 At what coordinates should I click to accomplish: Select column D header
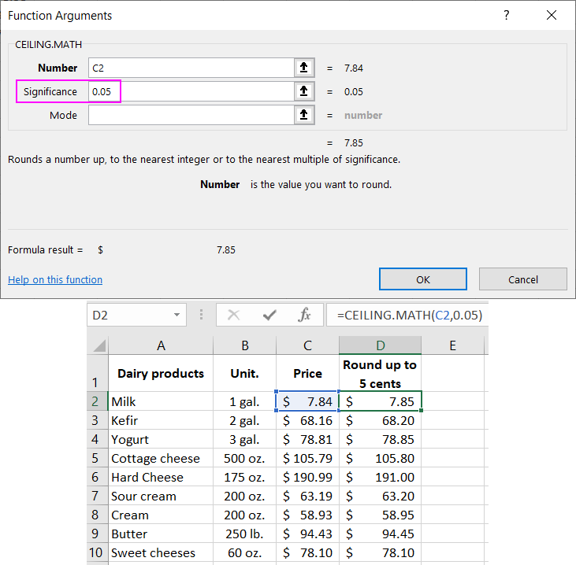[x=380, y=345]
